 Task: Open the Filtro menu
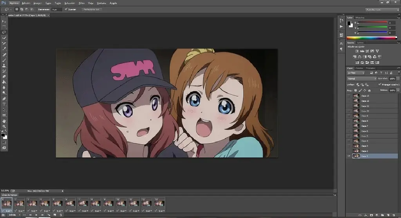81,3
